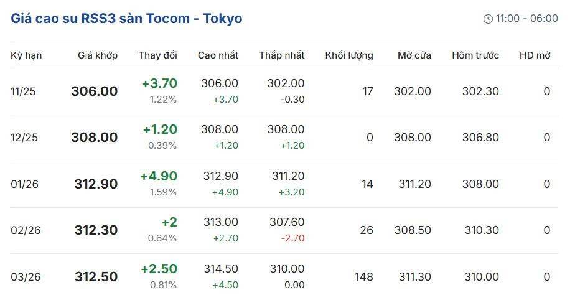Select the 11/25 contract row
Viewport: 575px width, 295px height.
(x=24, y=91)
